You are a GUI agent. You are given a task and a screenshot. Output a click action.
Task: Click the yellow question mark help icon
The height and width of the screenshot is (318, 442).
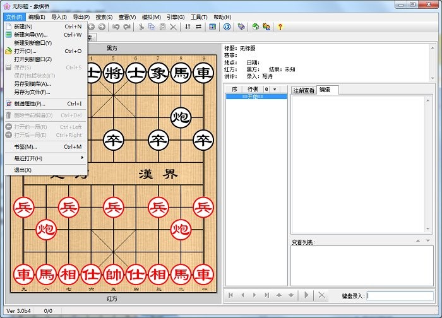point(280,27)
